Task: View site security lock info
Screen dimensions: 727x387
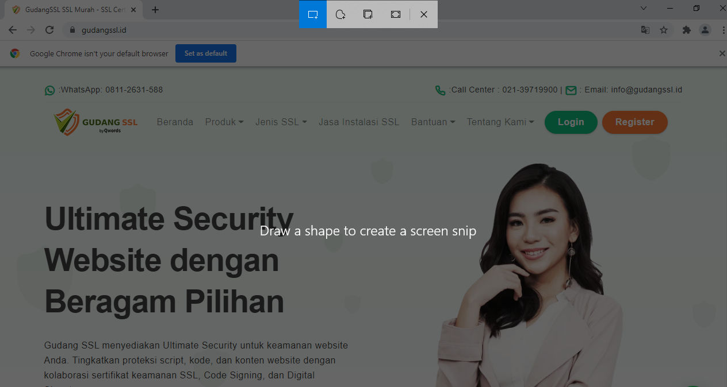Action: click(72, 30)
